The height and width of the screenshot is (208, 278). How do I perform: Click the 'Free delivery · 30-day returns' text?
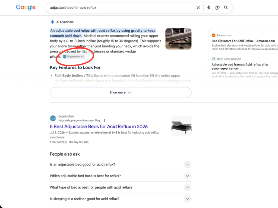pyautogui.click(x=69, y=142)
